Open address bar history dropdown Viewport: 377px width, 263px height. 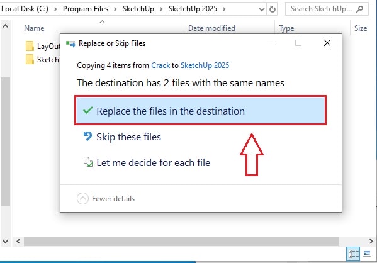[262, 9]
